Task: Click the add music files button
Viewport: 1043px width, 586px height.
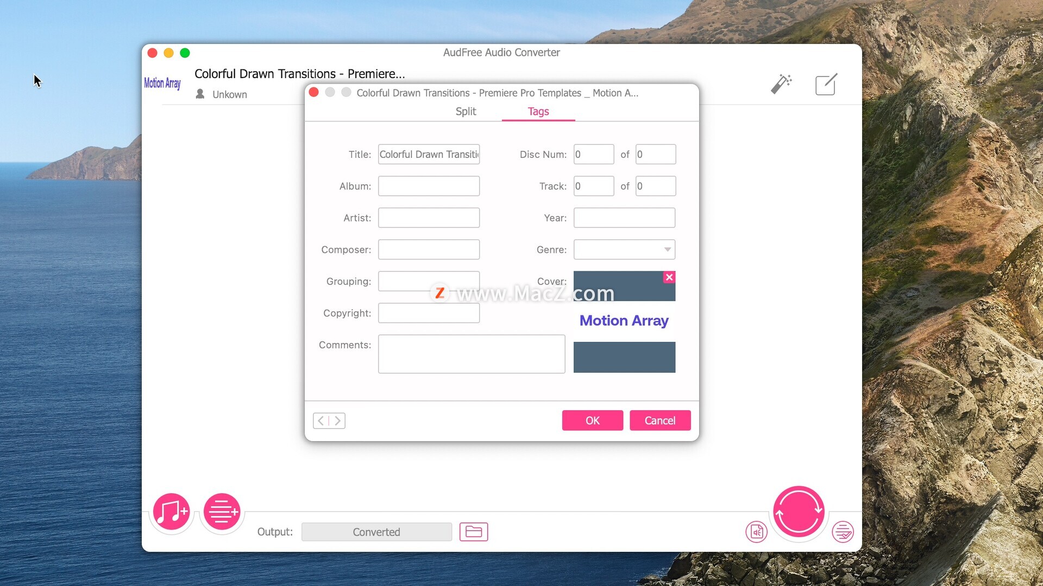Action: tap(172, 511)
